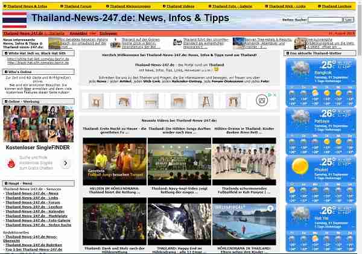Open Thailand-News-247.de - Links in Haupt-Menü
This screenshot has height=254, width=362.
tap(31, 198)
